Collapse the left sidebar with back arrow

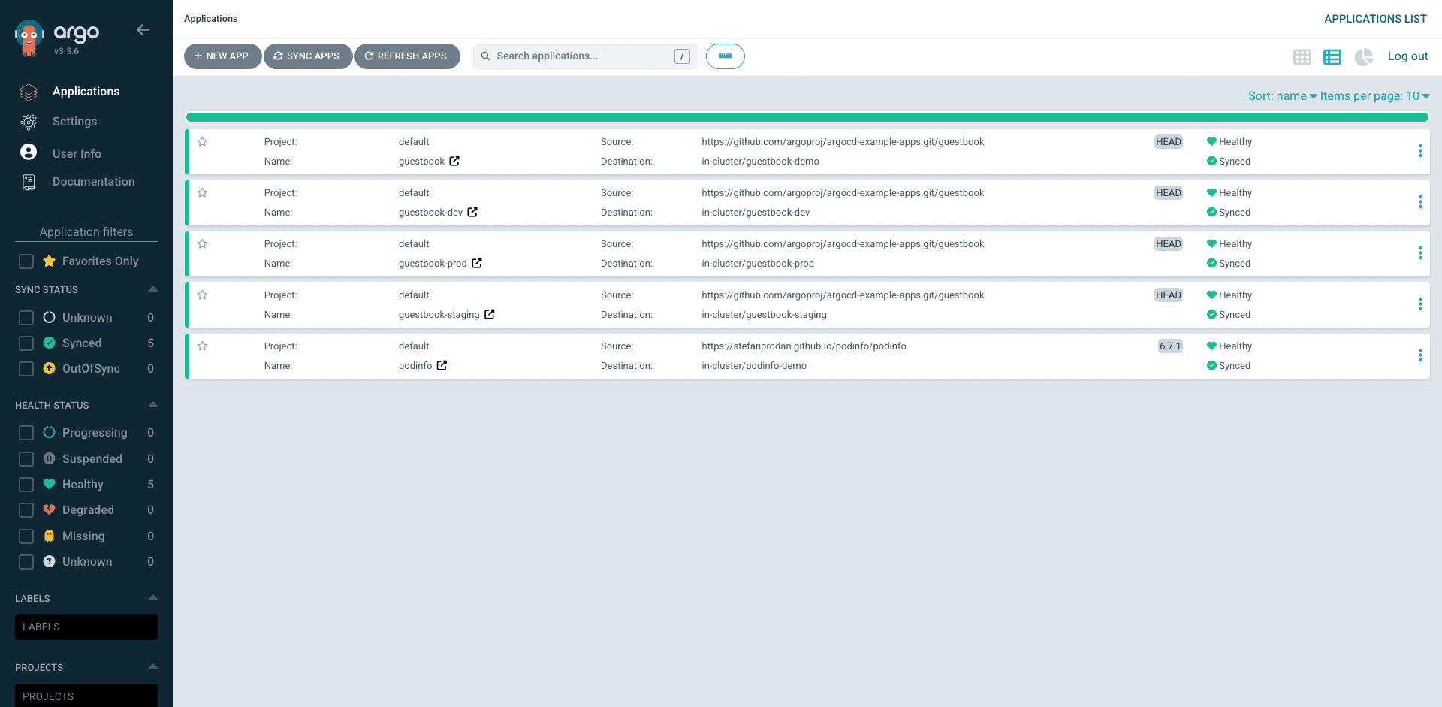(143, 30)
